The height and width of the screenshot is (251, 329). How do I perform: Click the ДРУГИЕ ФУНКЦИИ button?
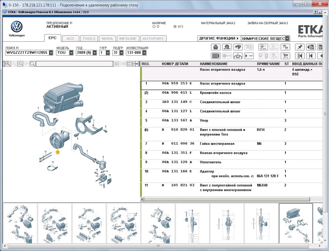219,38
